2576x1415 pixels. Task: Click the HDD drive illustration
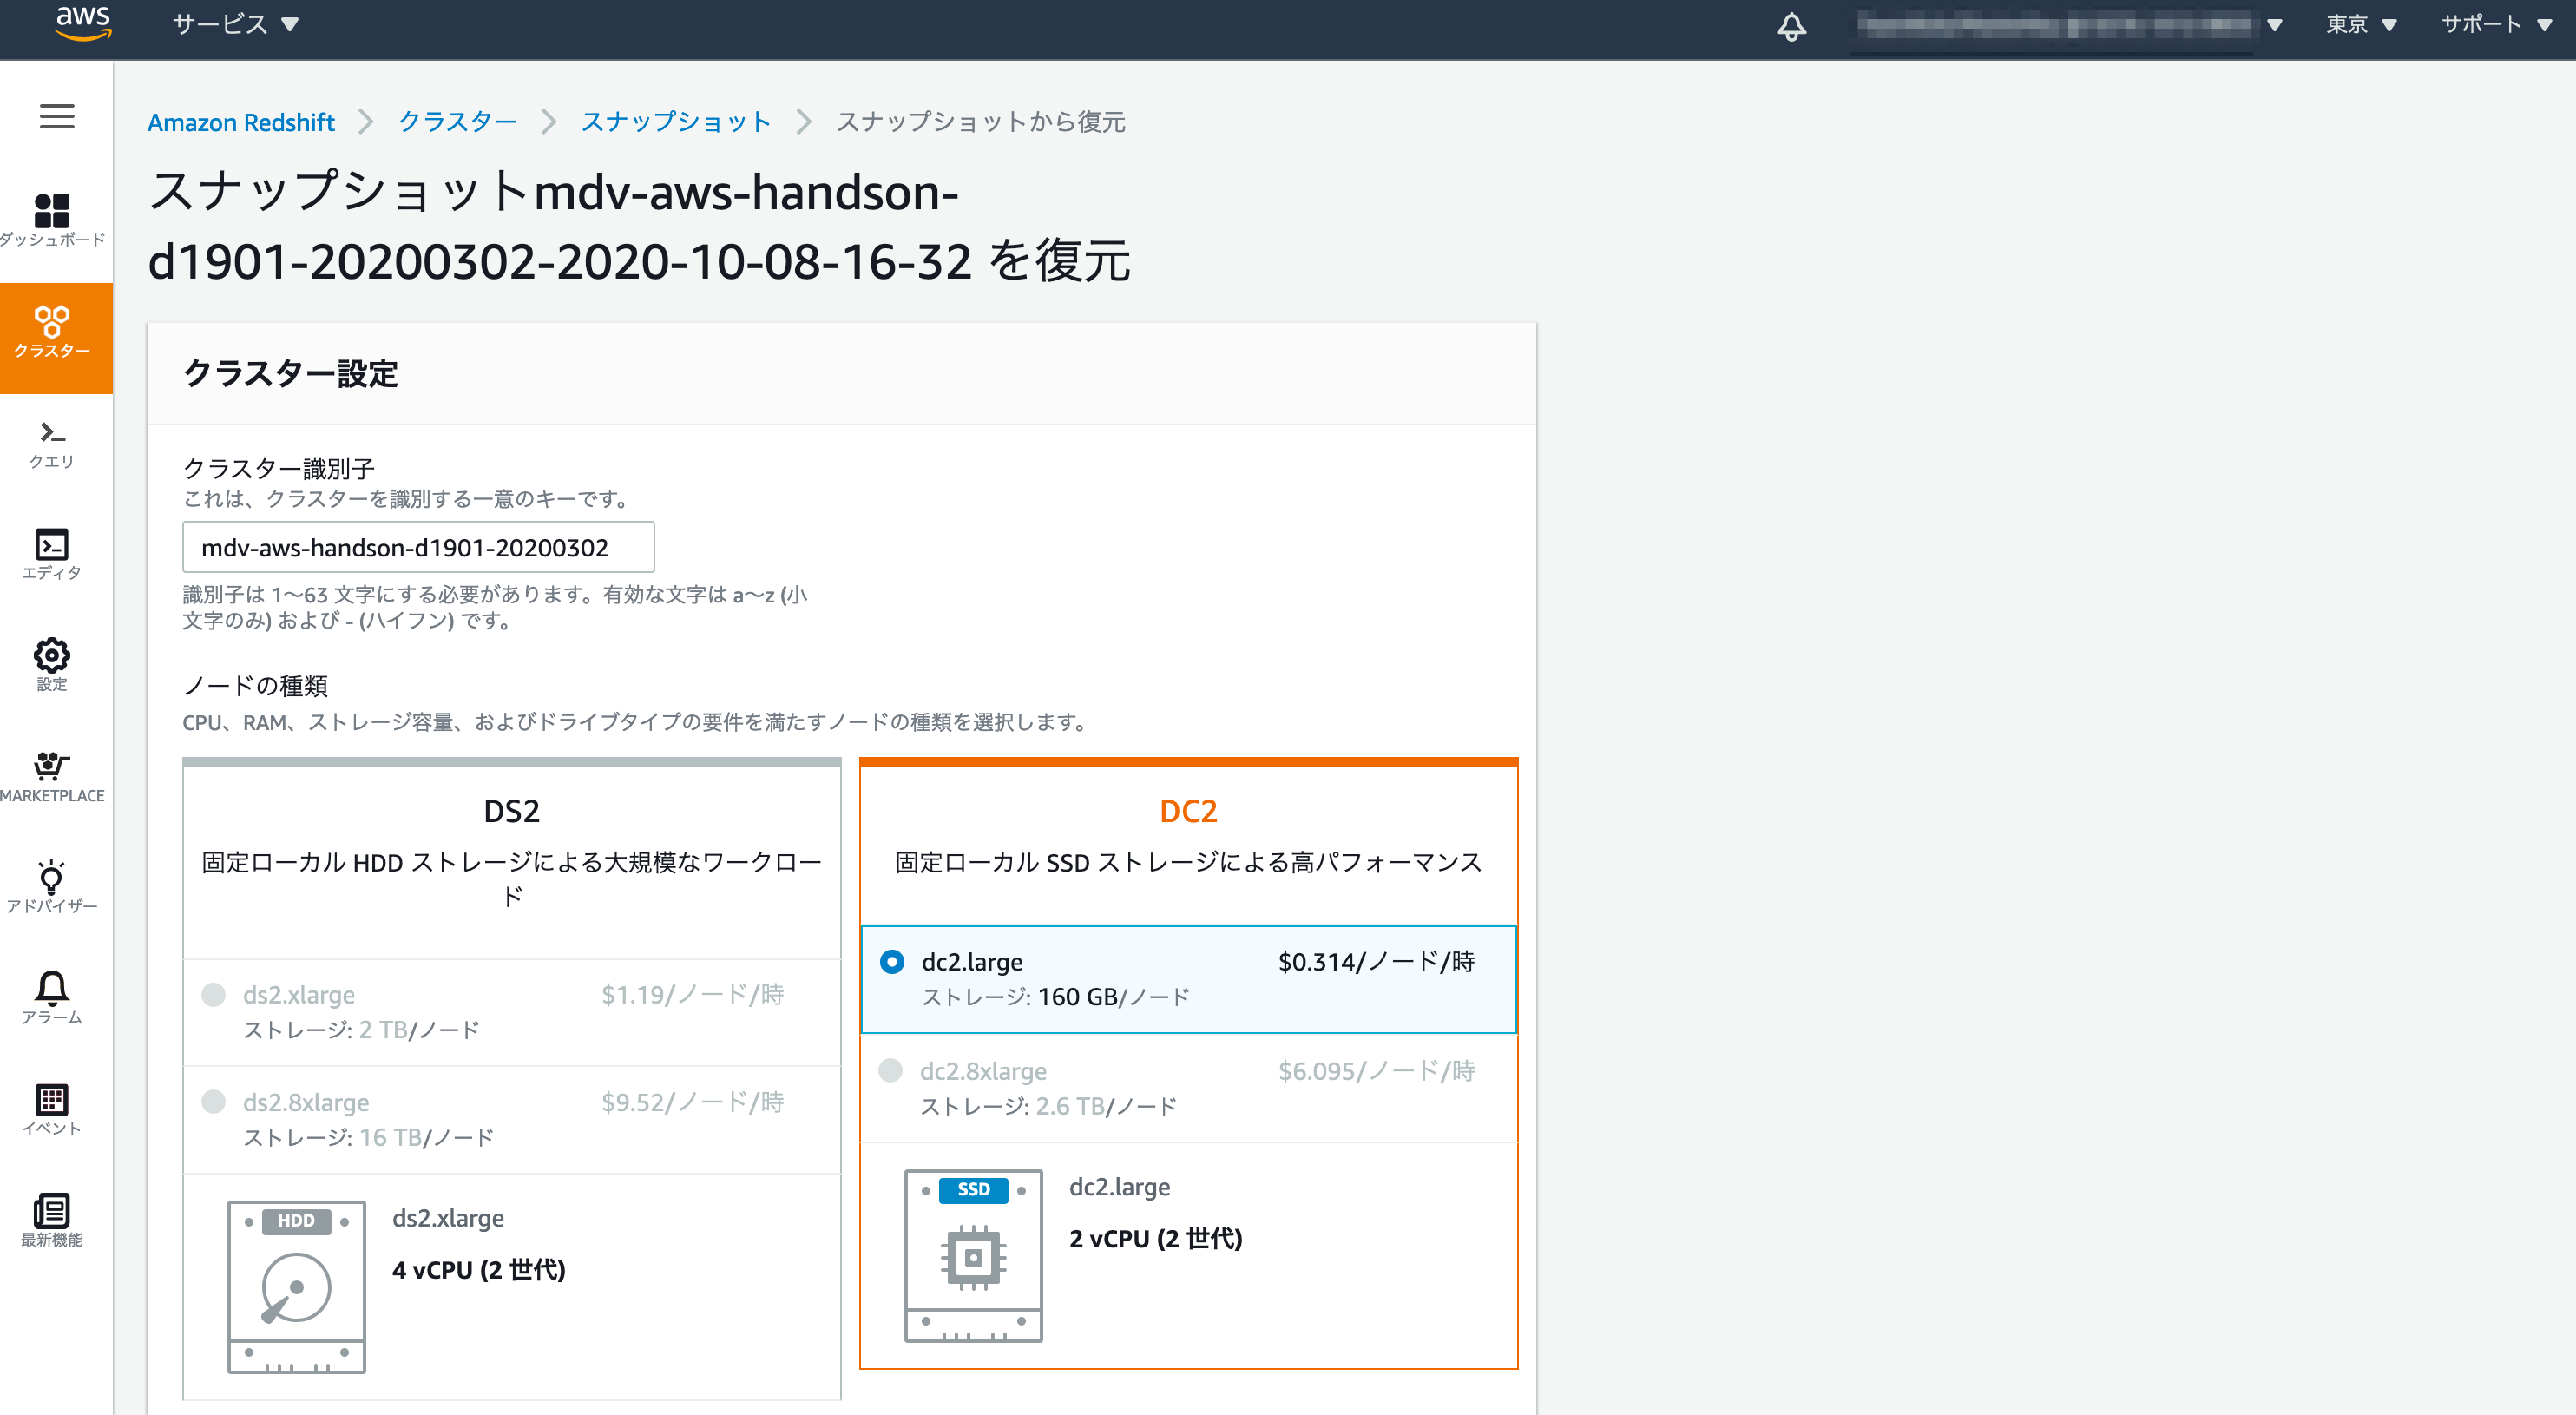click(x=296, y=1287)
